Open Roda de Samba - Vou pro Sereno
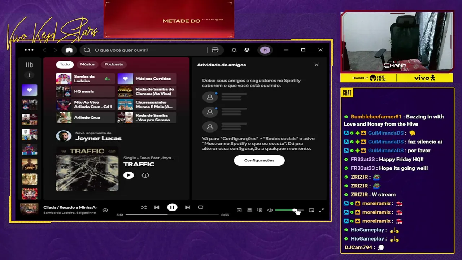This screenshot has height=260, width=462. (147, 118)
